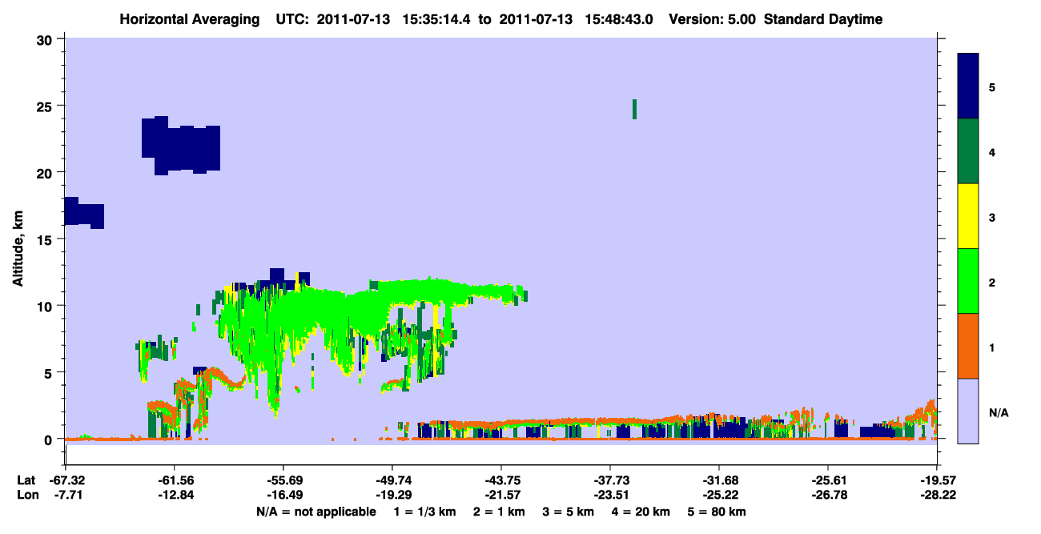The height and width of the screenshot is (534, 1041).
Task: Click the dark blue colorbar segment labeled 5
Action: [968, 86]
